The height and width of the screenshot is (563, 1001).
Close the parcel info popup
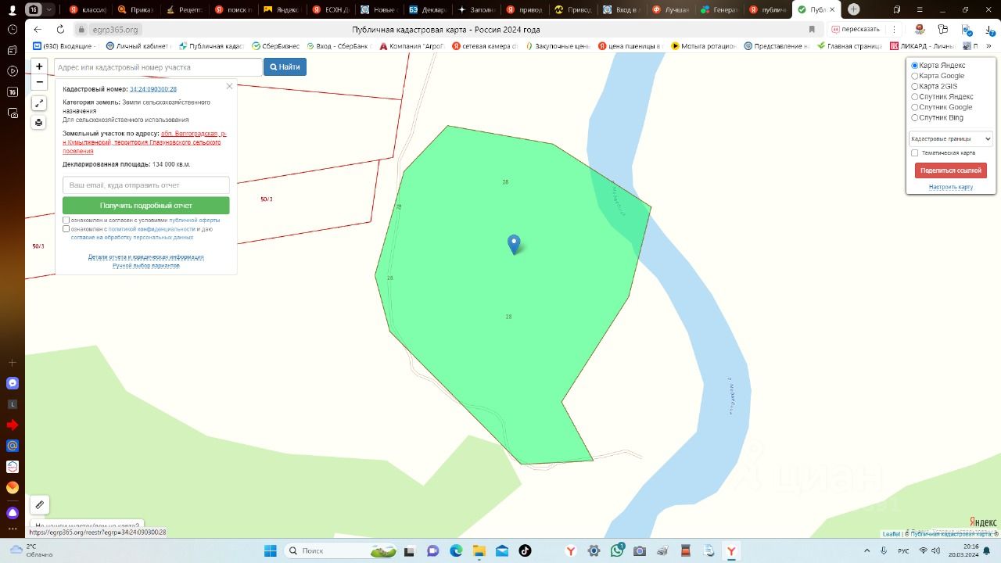(229, 86)
